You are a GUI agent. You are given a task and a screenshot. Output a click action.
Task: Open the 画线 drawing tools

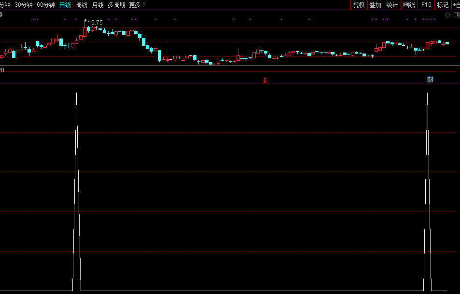(x=409, y=5)
